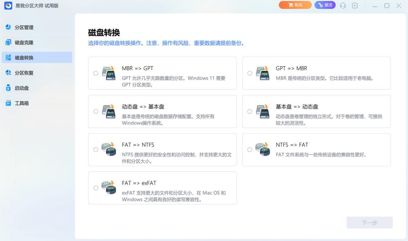Click the 工具箱 toolbox icon

click(8, 103)
